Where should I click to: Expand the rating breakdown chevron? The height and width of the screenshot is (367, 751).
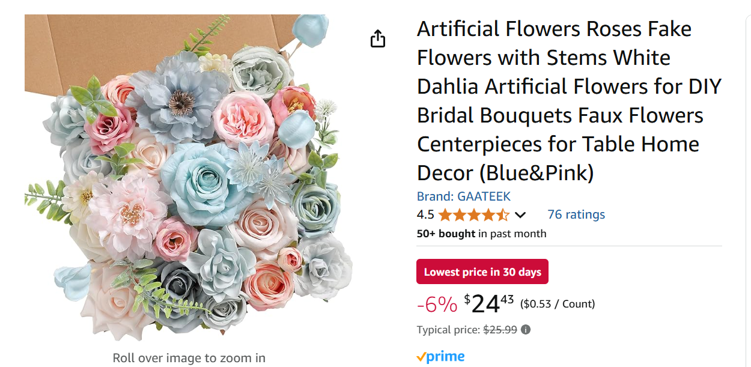point(520,215)
